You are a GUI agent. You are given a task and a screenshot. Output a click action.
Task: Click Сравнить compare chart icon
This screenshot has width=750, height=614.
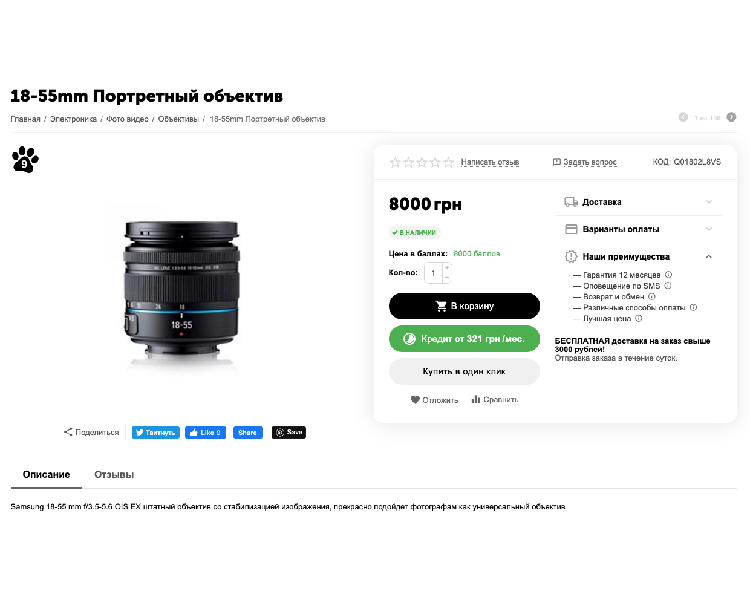pyautogui.click(x=475, y=399)
